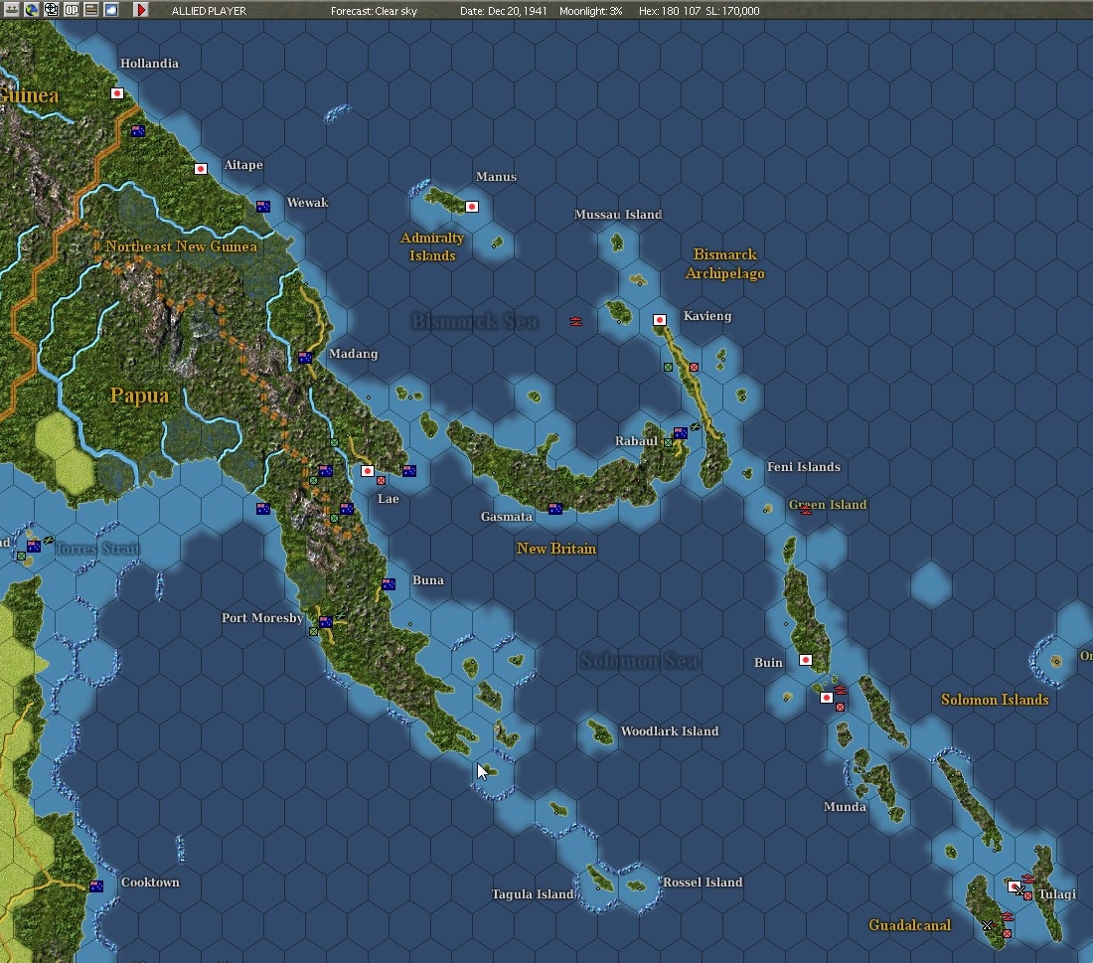Click the Solomon Sea label
Image resolution: width=1093 pixels, height=963 pixels.
coord(639,660)
